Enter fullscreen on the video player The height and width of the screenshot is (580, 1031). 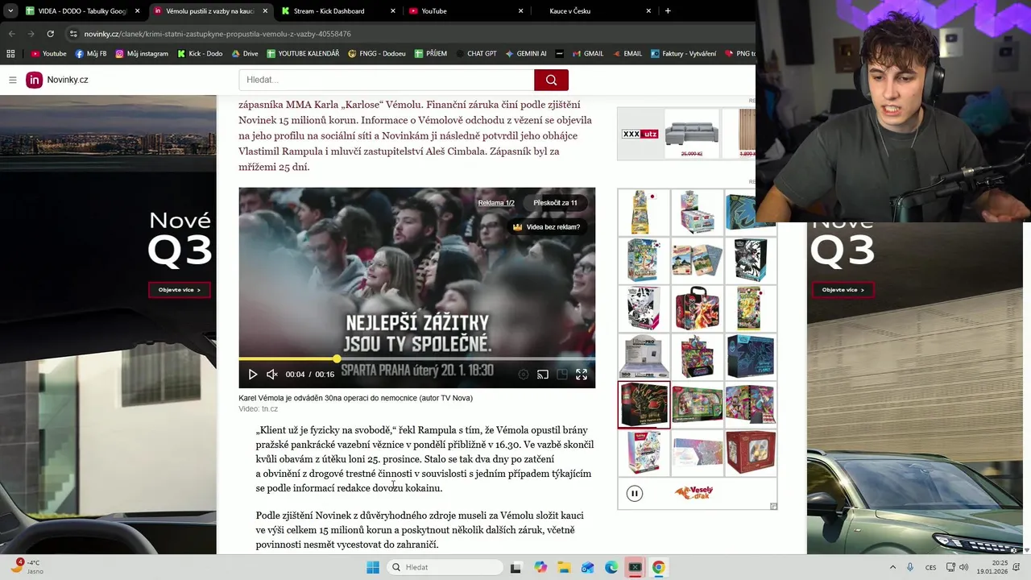(x=582, y=375)
